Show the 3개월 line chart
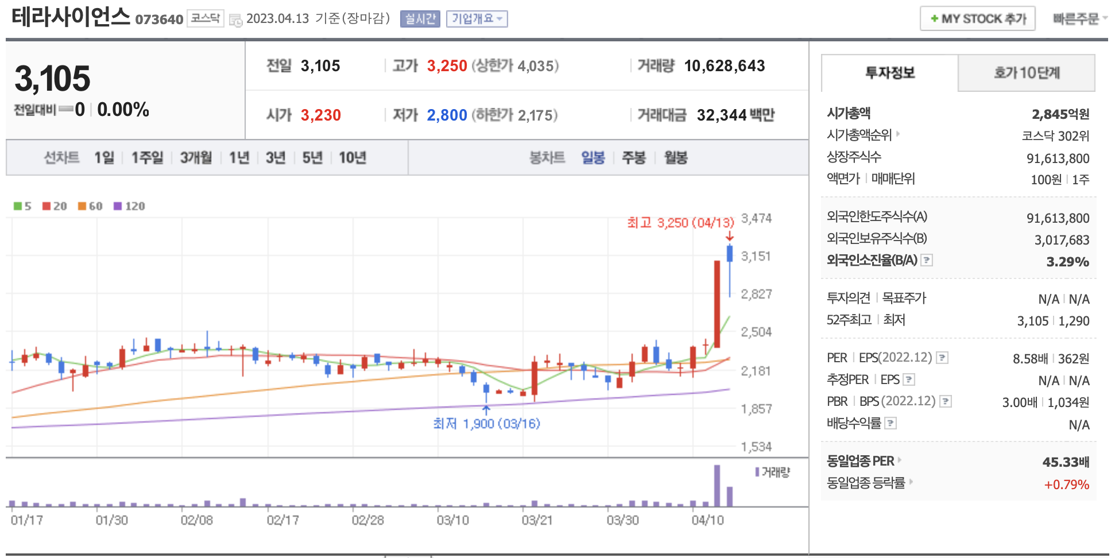 196,157
